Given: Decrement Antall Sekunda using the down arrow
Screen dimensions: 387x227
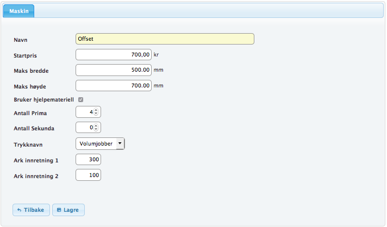Looking at the screenshot, I should [x=96, y=130].
